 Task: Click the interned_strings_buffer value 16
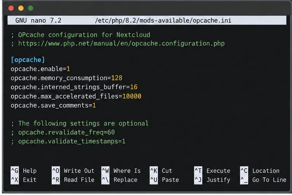point(134,87)
